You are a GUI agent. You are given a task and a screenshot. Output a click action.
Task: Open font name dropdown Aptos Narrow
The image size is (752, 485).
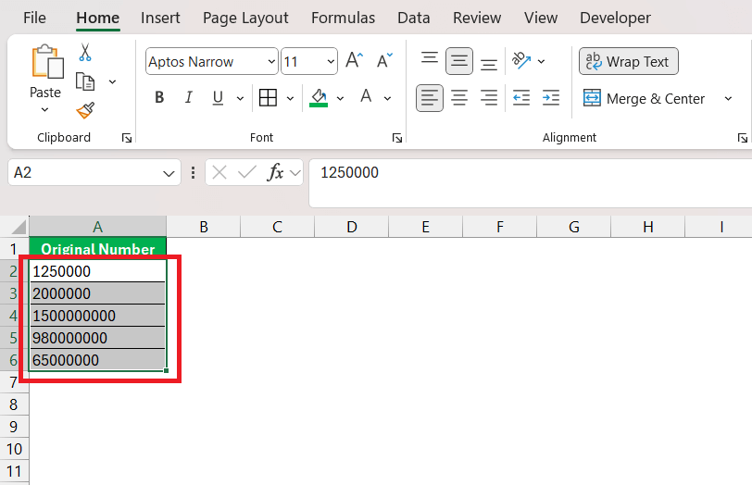pyautogui.click(x=271, y=61)
